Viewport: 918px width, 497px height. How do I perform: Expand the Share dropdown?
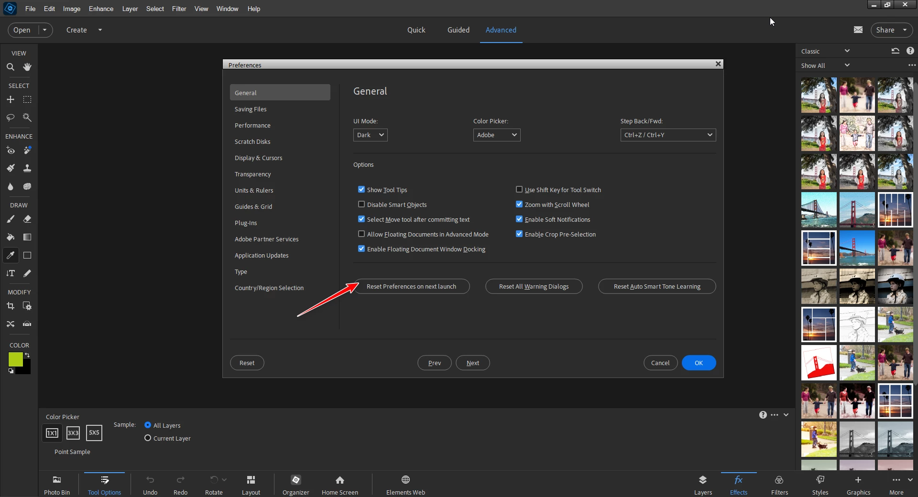tap(905, 30)
